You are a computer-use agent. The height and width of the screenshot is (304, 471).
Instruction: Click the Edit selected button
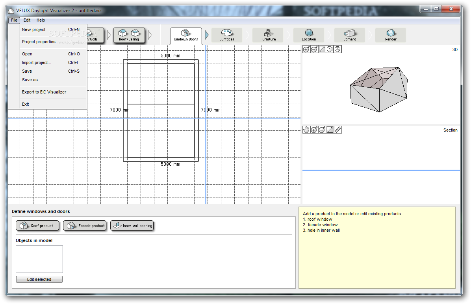(x=39, y=279)
